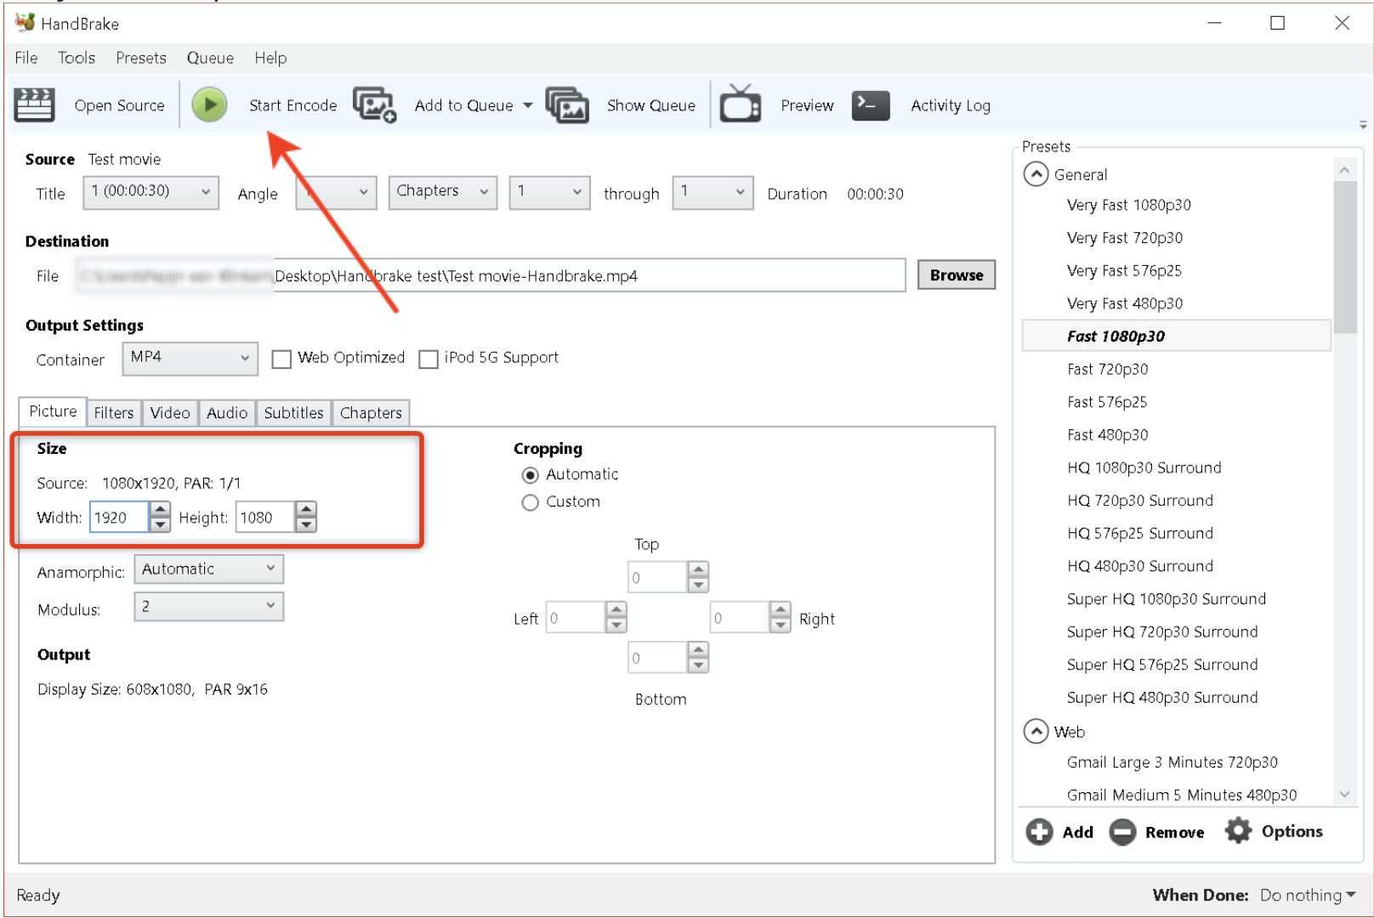Viewport: 1374px width, 918px height.
Task: Increase the Left crop value
Action: pyautogui.click(x=616, y=609)
